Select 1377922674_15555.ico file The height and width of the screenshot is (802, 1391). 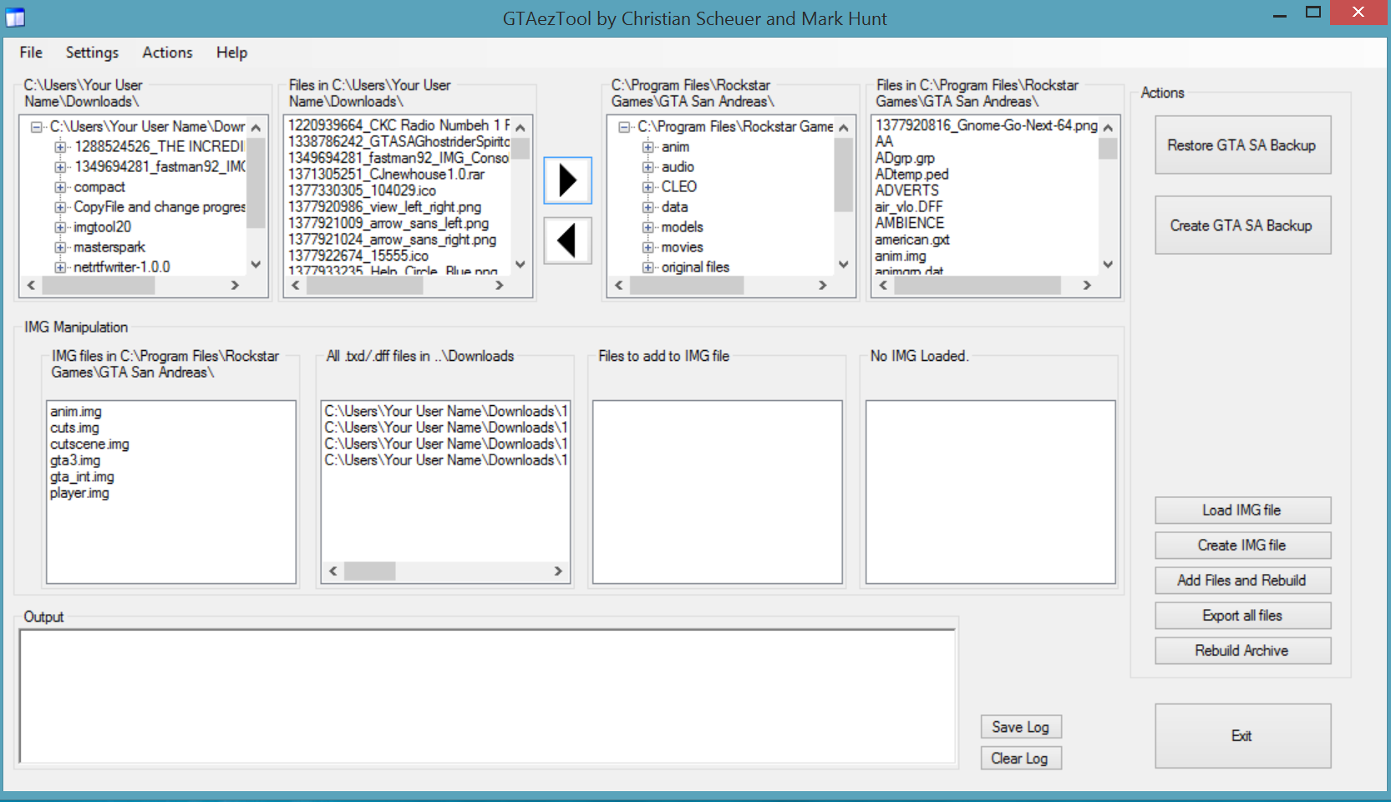358,256
